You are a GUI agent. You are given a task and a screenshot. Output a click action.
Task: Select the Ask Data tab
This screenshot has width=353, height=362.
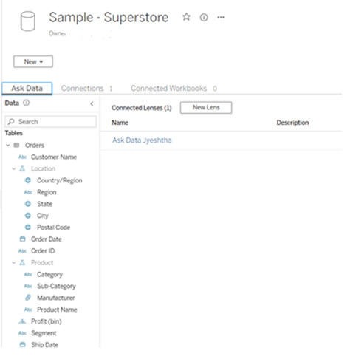point(27,89)
